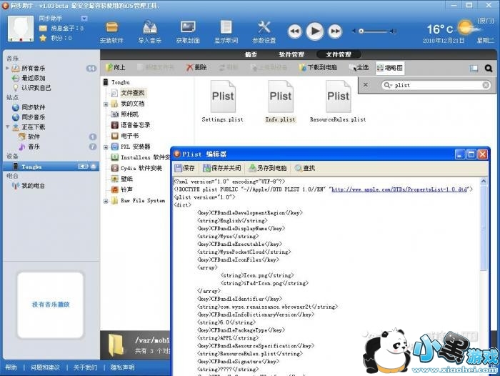Adjust the volume slider knob

(x=361, y=31)
